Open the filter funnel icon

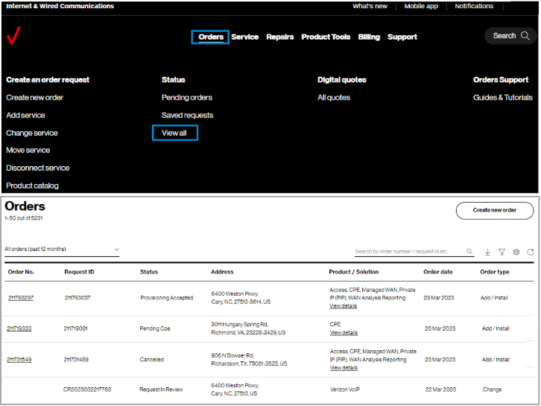point(502,252)
